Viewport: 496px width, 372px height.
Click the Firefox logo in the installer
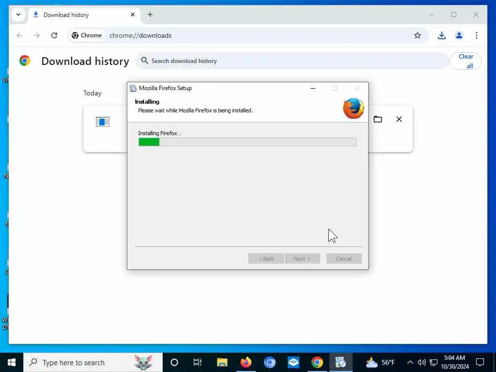click(x=353, y=108)
